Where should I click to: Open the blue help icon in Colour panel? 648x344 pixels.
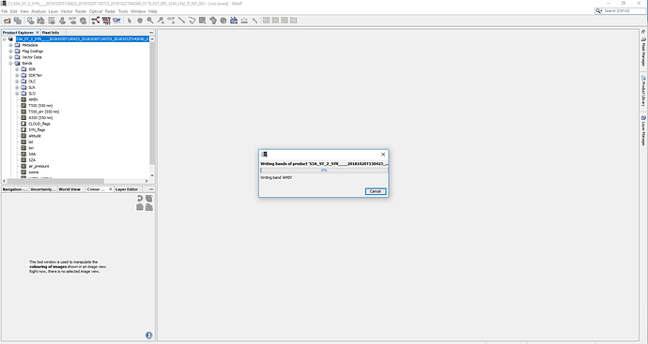148,336
